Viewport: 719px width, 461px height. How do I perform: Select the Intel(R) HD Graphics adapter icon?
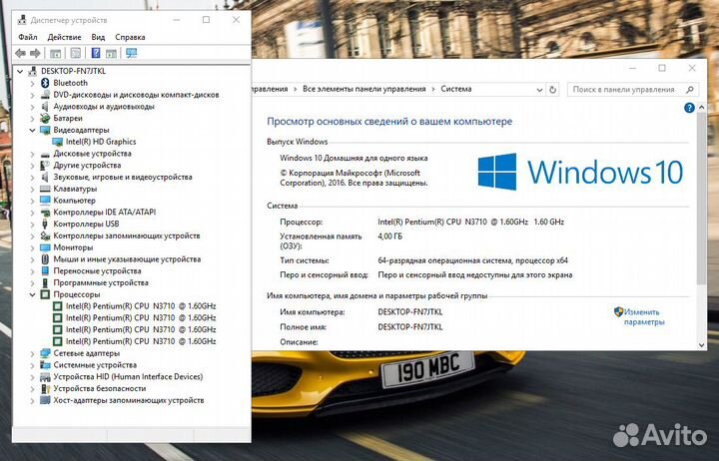click(57, 142)
